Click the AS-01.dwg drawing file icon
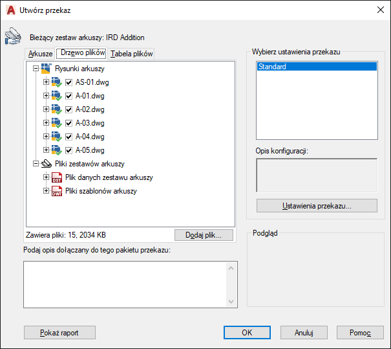This screenshot has height=349, width=391. [x=57, y=82]
